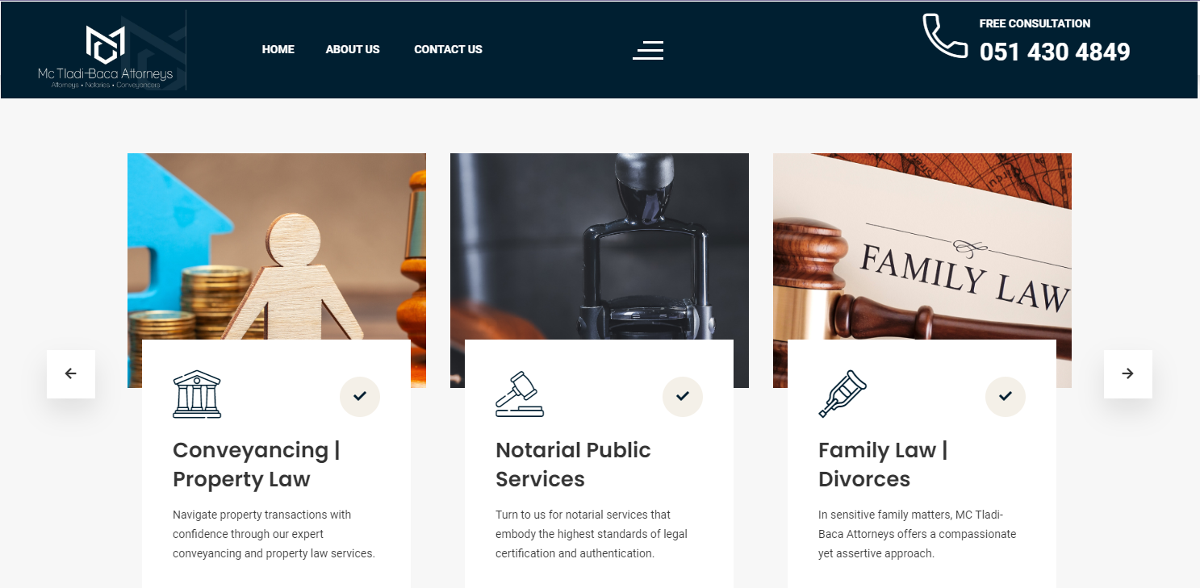Open the Home menu item

[278, 49]
